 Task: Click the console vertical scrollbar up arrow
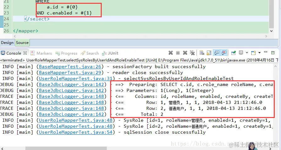pyautogui.click(x=276, y=66)
